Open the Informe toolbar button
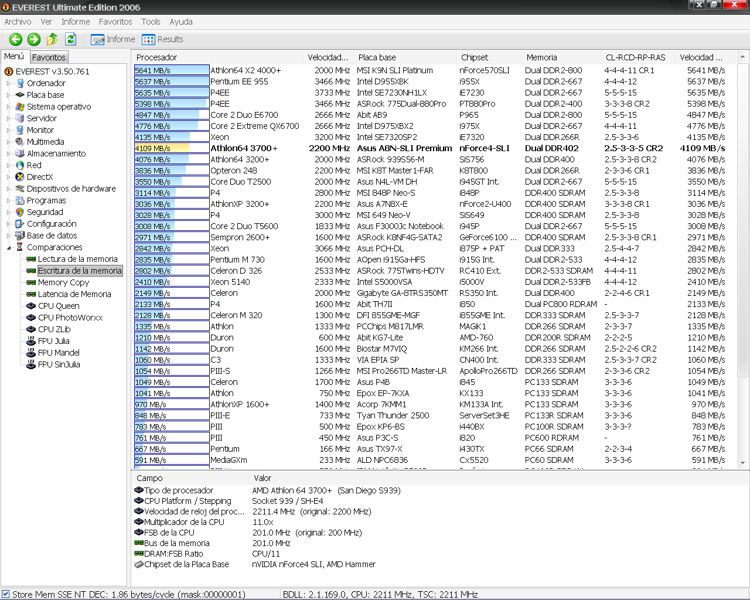Viewport: 750px width, 600px height. (113, 39)
